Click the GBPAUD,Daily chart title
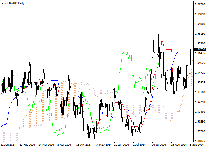The width and height of the screenshot is (207, 148). pos(15,3)
